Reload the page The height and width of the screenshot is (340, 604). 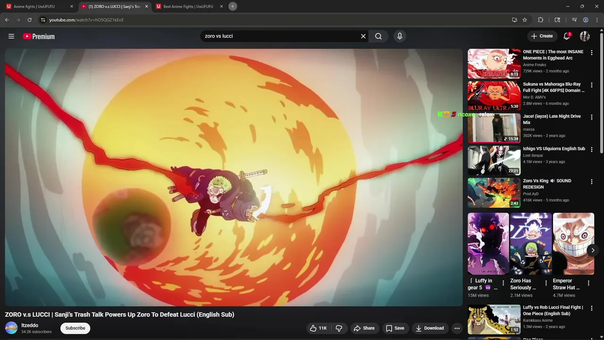(x=29, y=20)
